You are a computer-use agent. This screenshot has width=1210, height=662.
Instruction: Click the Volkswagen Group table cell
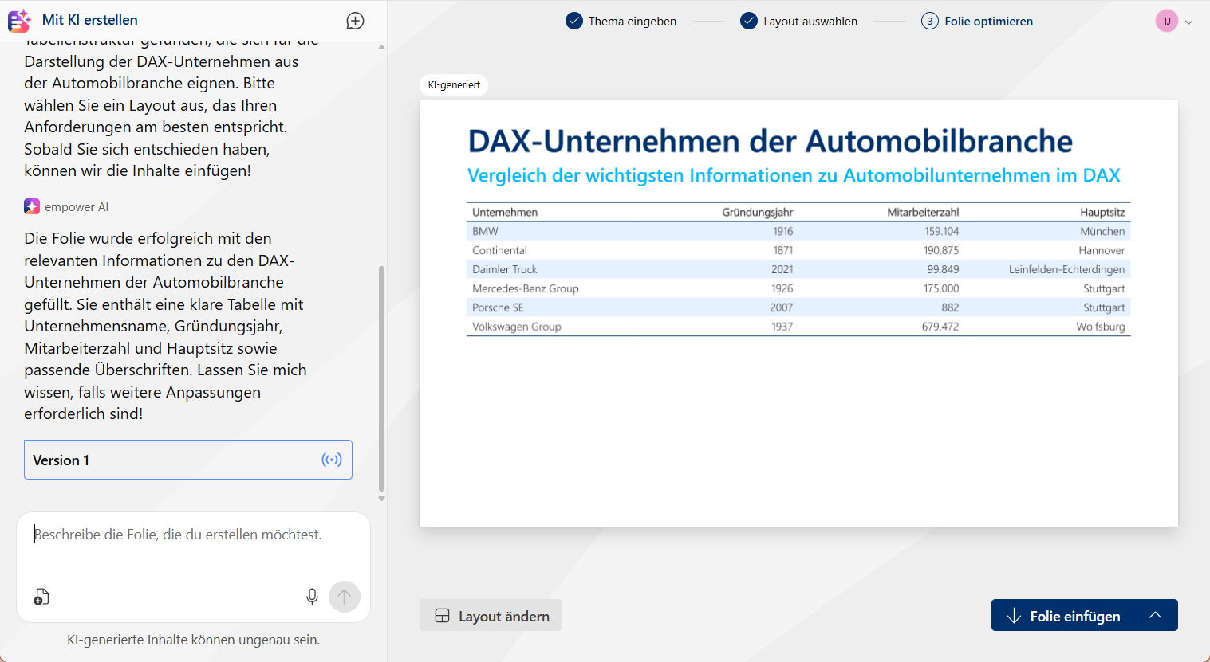(516, 327)
